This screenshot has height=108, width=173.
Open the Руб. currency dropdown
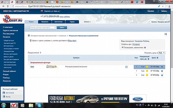[x=162, y=53]
